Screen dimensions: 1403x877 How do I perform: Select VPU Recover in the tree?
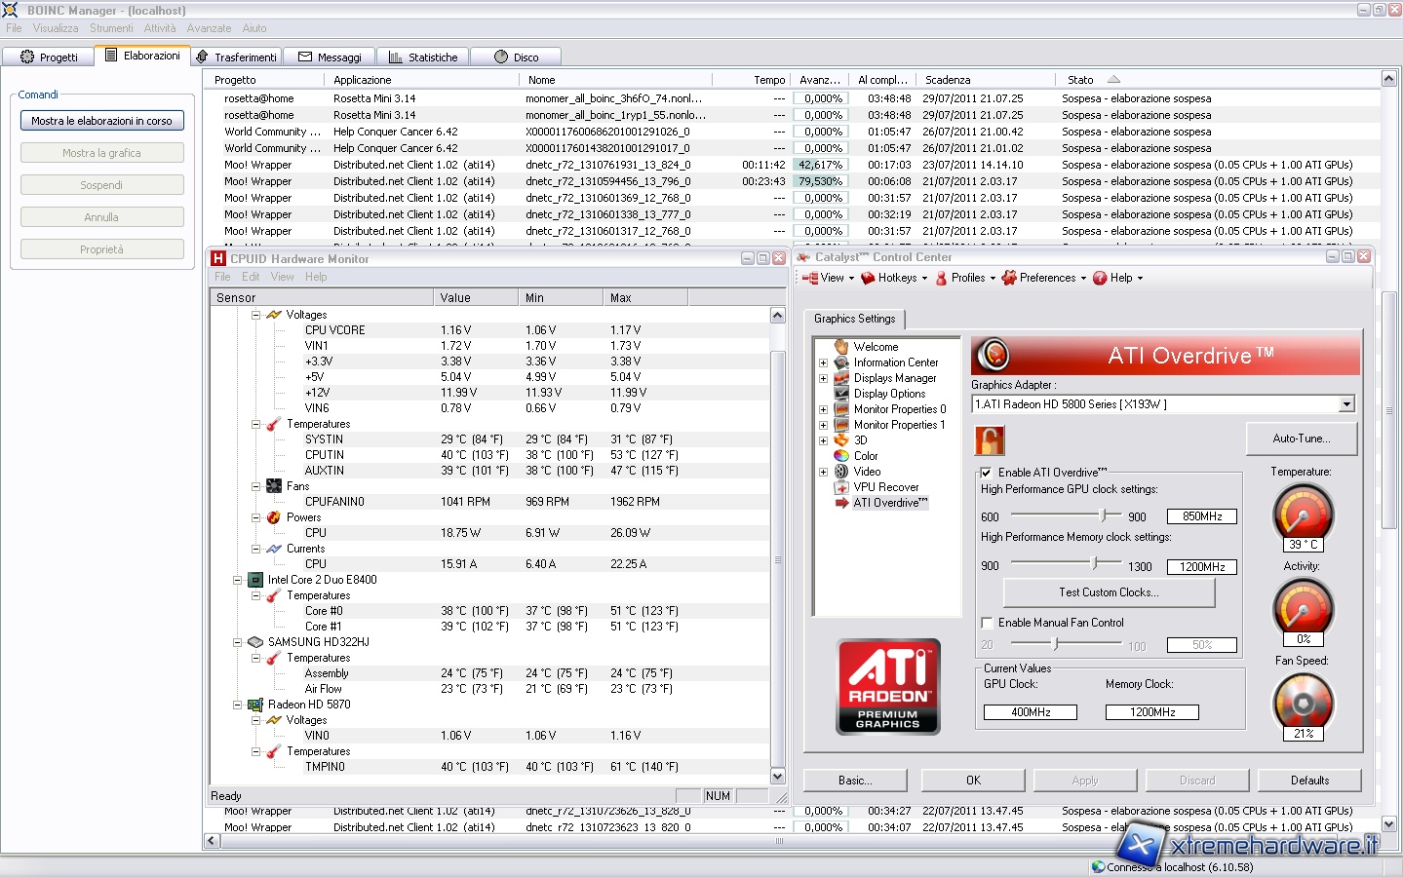pyautogui.click(x=885, y=487)
